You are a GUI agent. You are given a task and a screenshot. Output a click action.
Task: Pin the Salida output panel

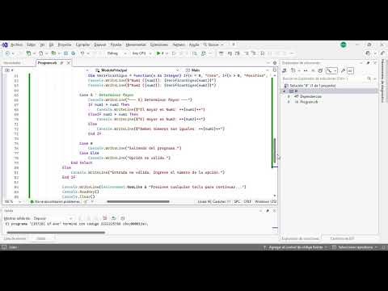(268, 211)
